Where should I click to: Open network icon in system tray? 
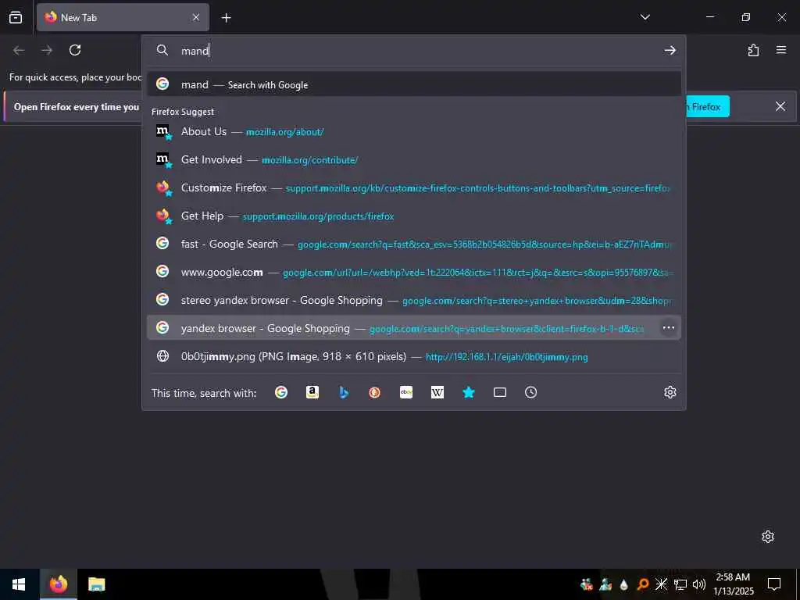point(680,584)
